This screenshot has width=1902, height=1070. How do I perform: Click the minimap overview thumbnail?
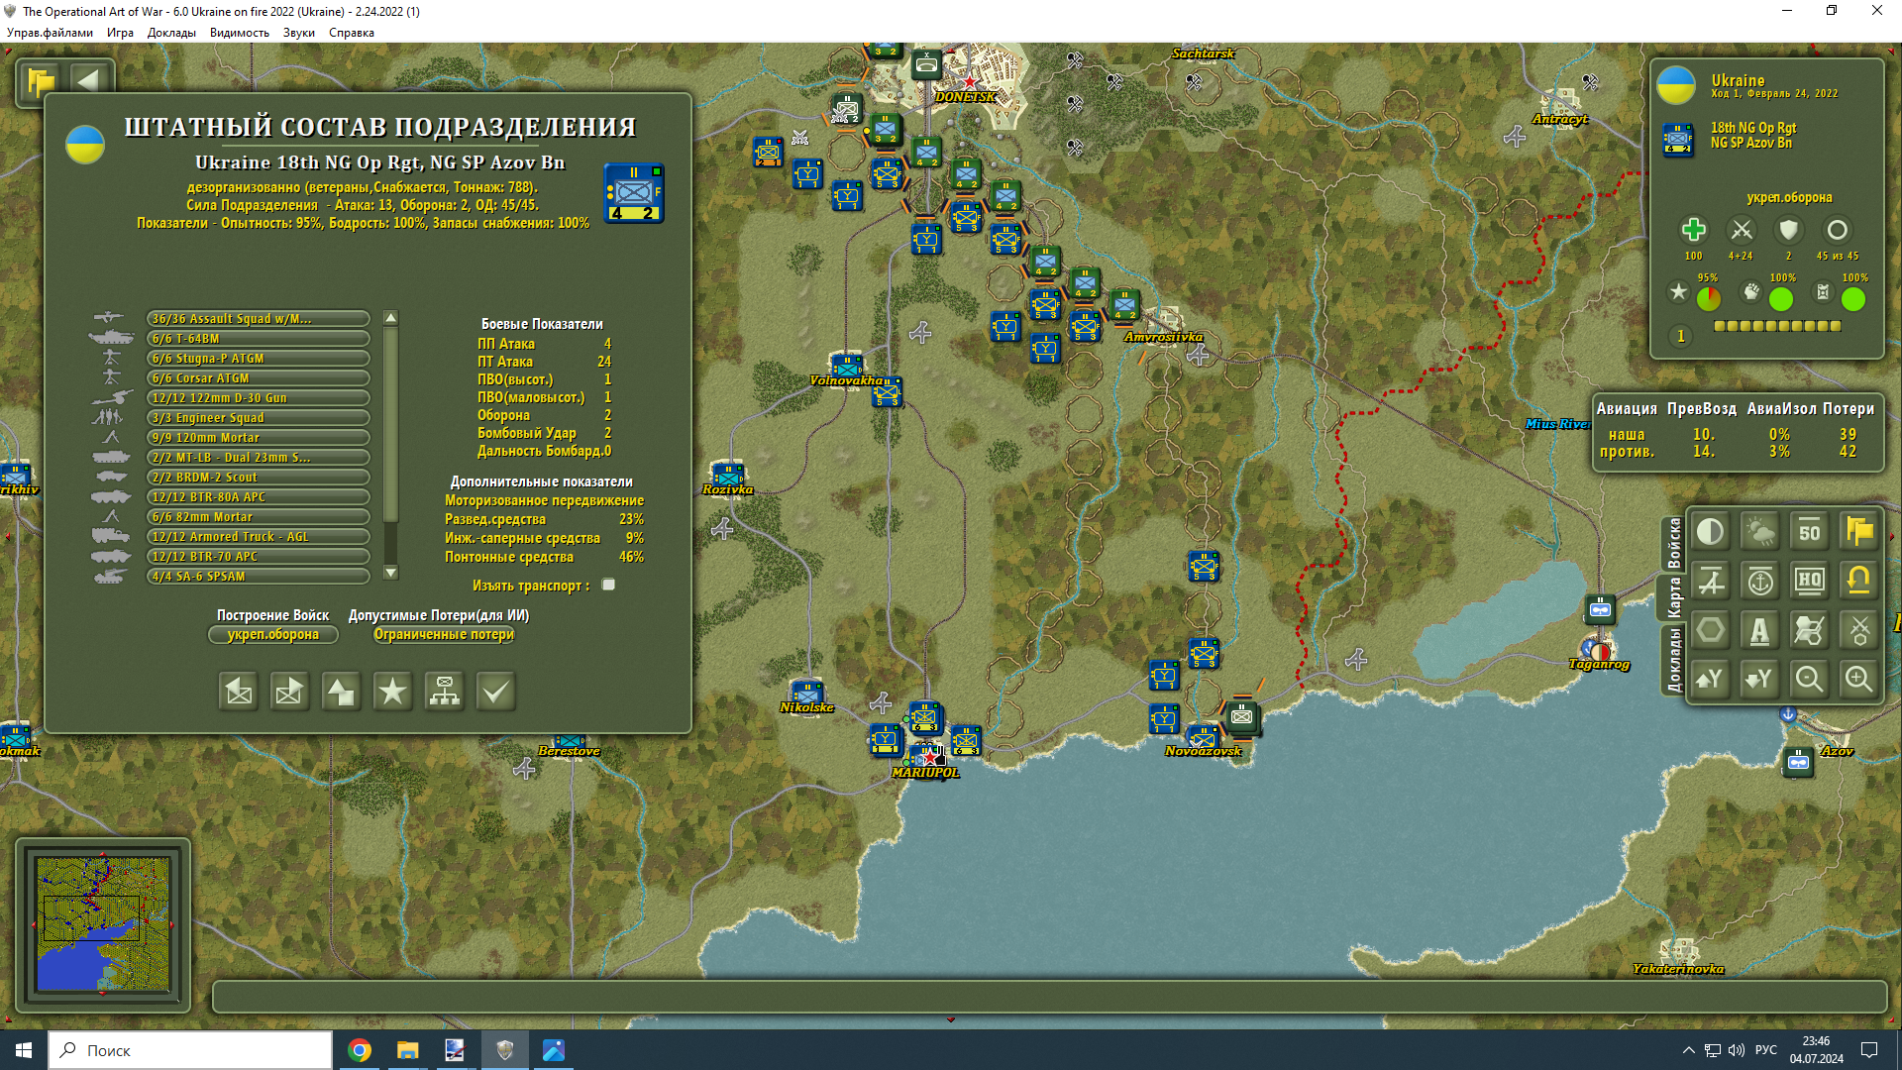pos(103,924)
